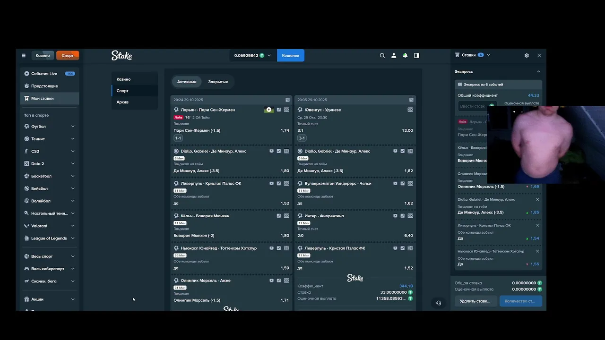Open the live support headset icon
Image resolution: width=605 pixels, height=340 pixels.
point(439,303)
